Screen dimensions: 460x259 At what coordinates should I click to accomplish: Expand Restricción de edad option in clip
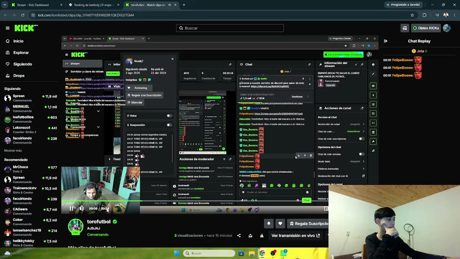(x=341, y=124)
